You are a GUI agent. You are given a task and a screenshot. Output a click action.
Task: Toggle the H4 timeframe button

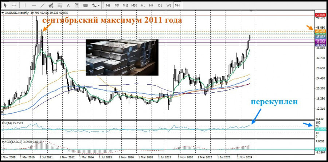coord(151,5)
